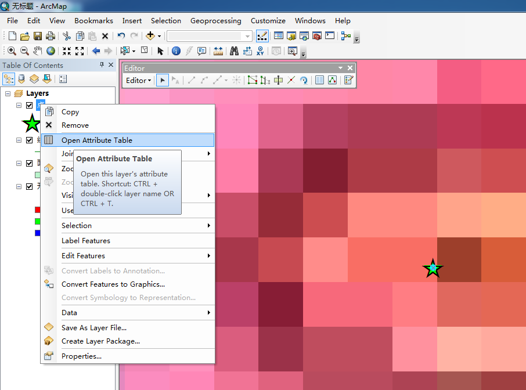Collapse the second layer tree node
Screen dimensions: 526x390
click(19, 140)
